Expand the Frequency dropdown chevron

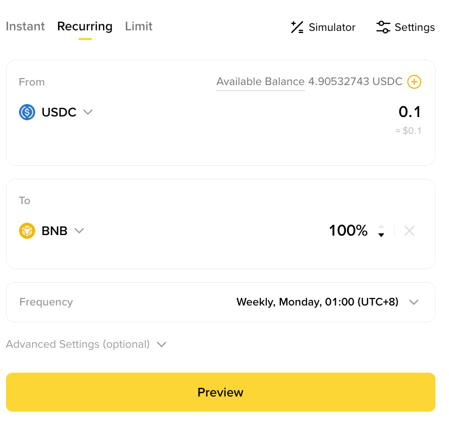(414, 302)
